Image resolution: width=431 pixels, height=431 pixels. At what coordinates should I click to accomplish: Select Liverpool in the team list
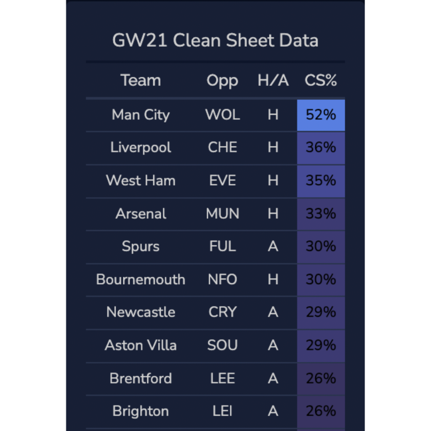[x=141, y=148]
